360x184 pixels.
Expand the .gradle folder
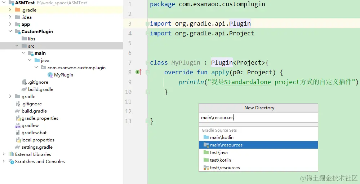10,10
